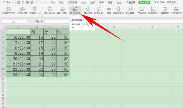Start the 屏幕录制 screen recorder
This screenshot has height=108, width=183.
[165, 10]
